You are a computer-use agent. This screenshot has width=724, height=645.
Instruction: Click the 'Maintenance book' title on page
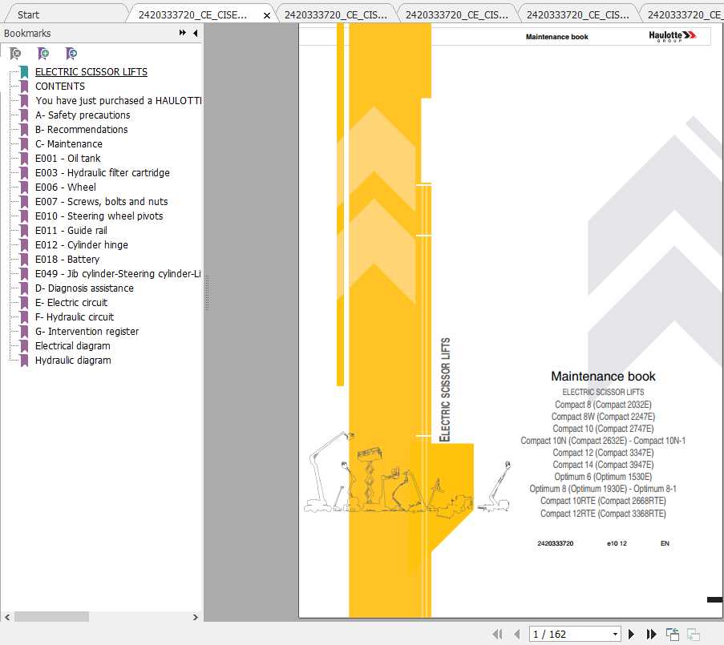[603, 376]
